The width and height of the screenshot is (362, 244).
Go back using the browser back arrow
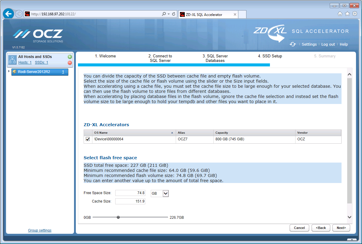[8, 14]
